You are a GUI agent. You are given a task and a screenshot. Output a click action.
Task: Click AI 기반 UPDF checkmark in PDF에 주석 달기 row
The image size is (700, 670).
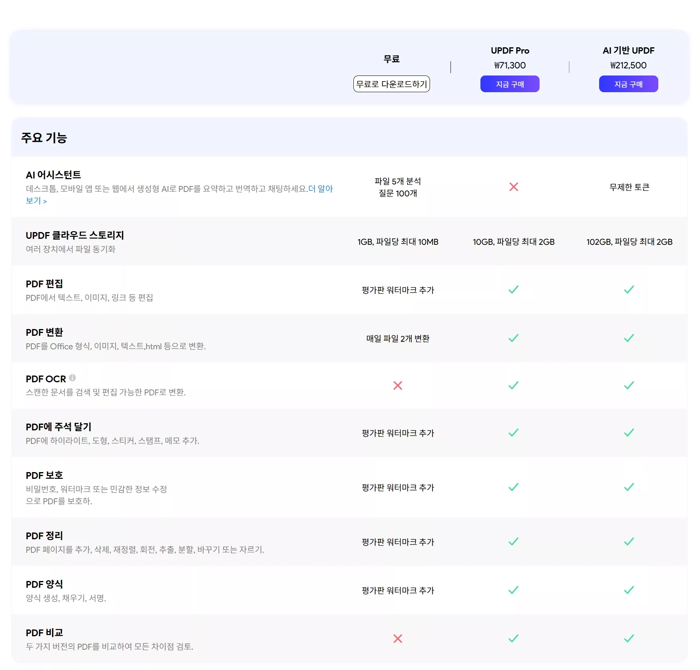tap(629, 433)
